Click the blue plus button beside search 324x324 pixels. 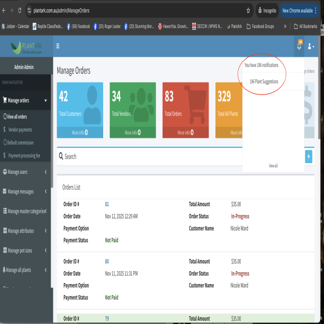(308, 157)
